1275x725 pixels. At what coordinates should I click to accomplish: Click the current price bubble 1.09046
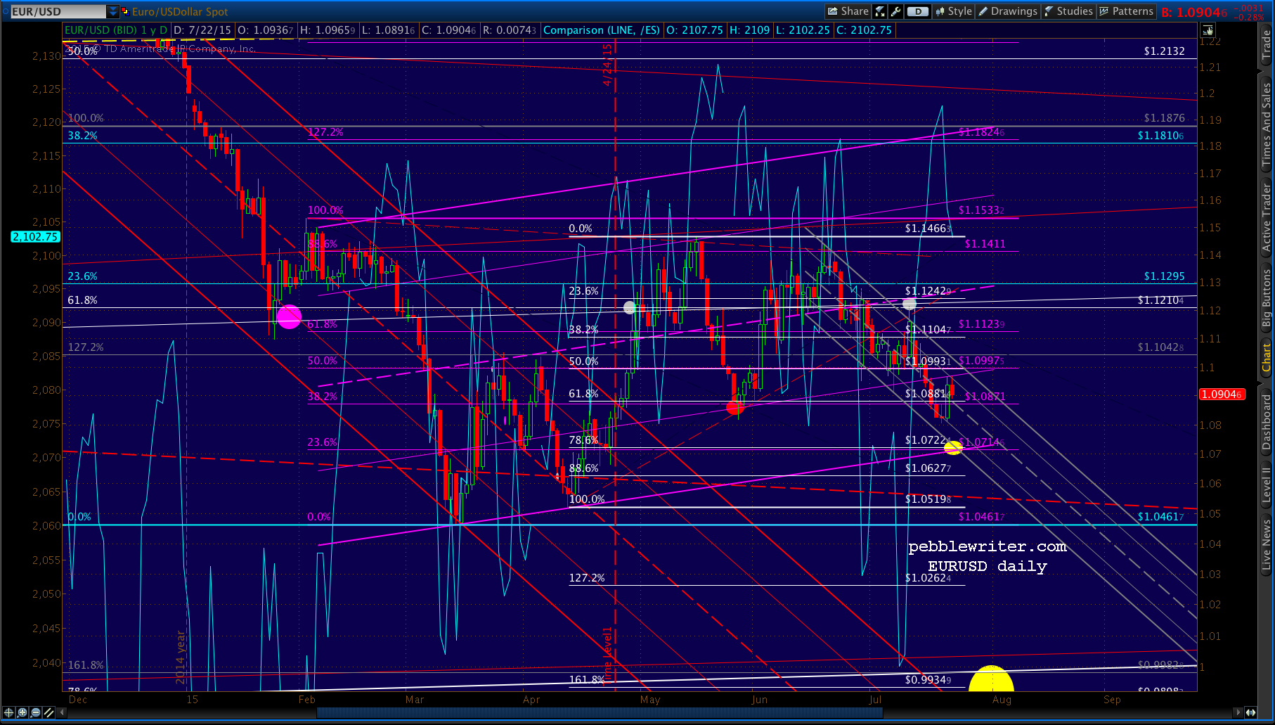pos(1222,394)
